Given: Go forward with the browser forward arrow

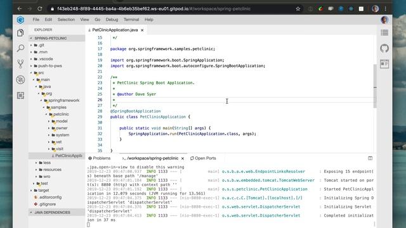Looking at the screenshot, I should pyautogui.click(x=30, y=8).
